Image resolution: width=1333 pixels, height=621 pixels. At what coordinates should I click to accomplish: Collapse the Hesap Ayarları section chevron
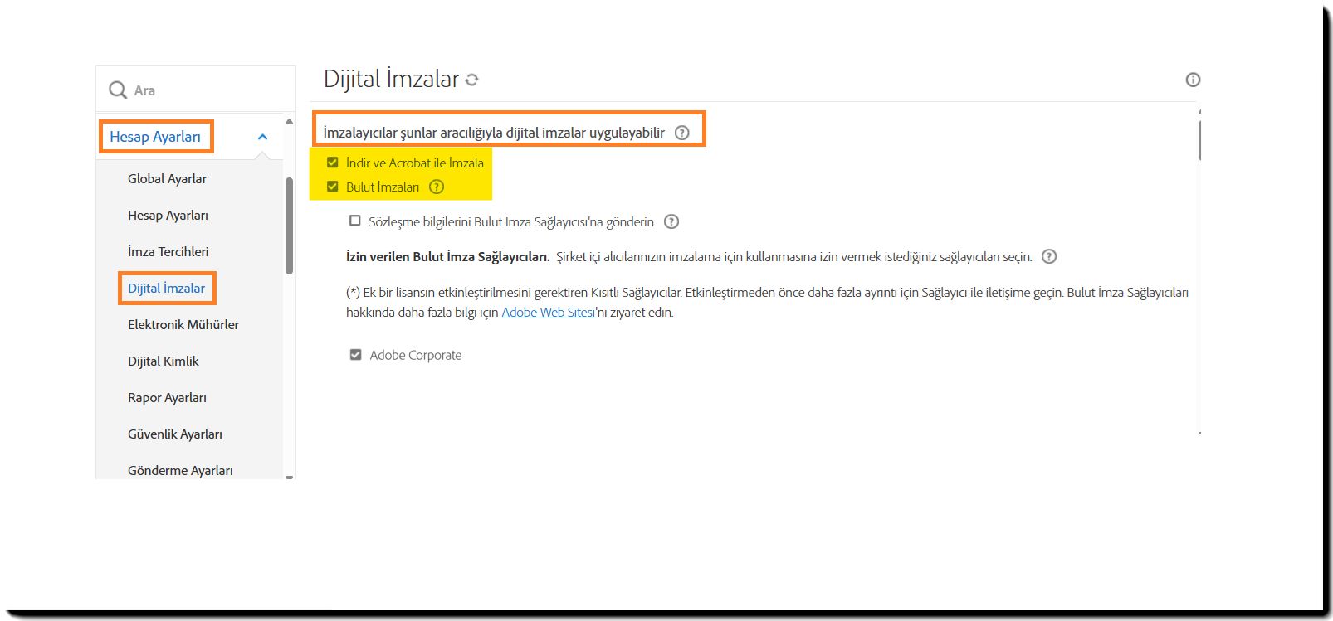[x=262, y=137]
